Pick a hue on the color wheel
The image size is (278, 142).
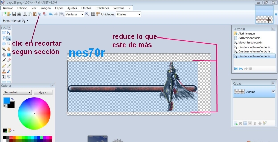34,113
